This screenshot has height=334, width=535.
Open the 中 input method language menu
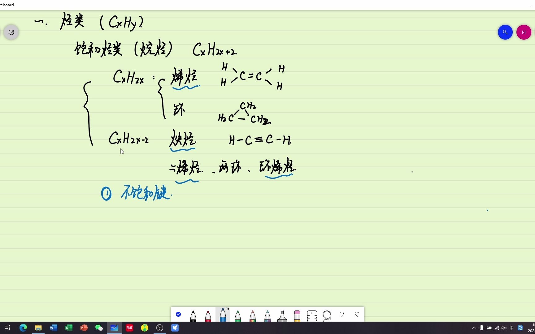[x=511, y=328]
